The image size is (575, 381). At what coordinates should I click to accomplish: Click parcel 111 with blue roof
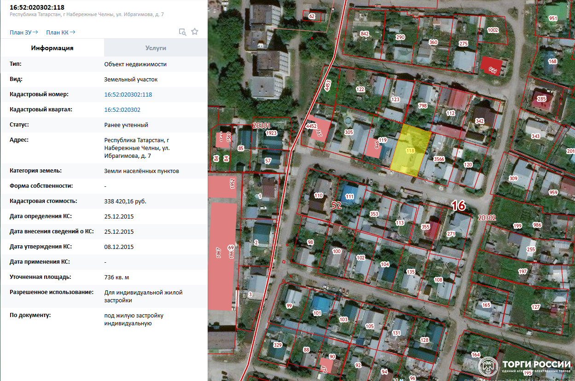coord(349,196)
